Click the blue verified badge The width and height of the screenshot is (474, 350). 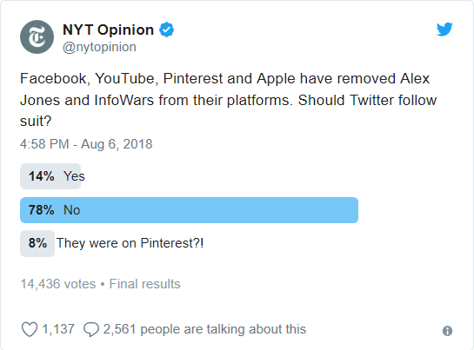click(167, 30)
